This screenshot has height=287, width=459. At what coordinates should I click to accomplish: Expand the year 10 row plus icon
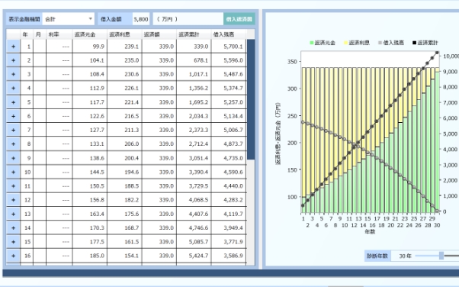click(x=13, y=172)
